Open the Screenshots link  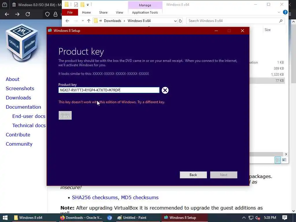pyautogui.click(x=20, y=88)
